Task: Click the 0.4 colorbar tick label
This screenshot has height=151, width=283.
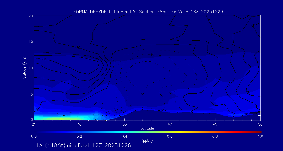Action: coord(124,136)
